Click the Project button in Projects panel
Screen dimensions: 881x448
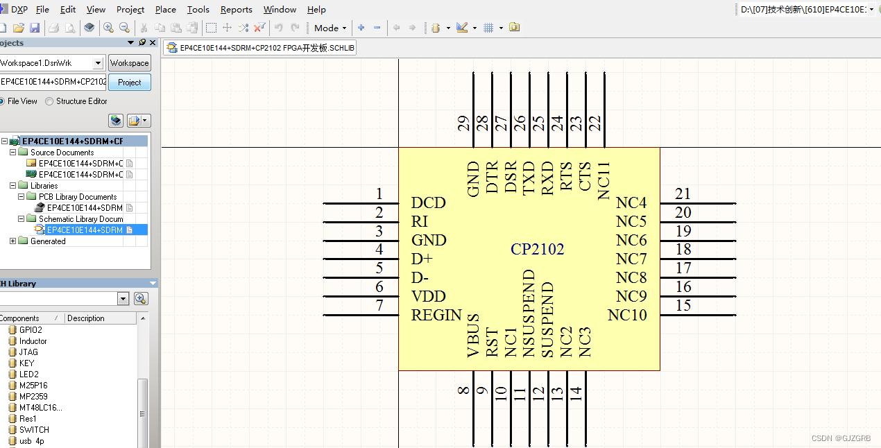[x=129, y=82]
